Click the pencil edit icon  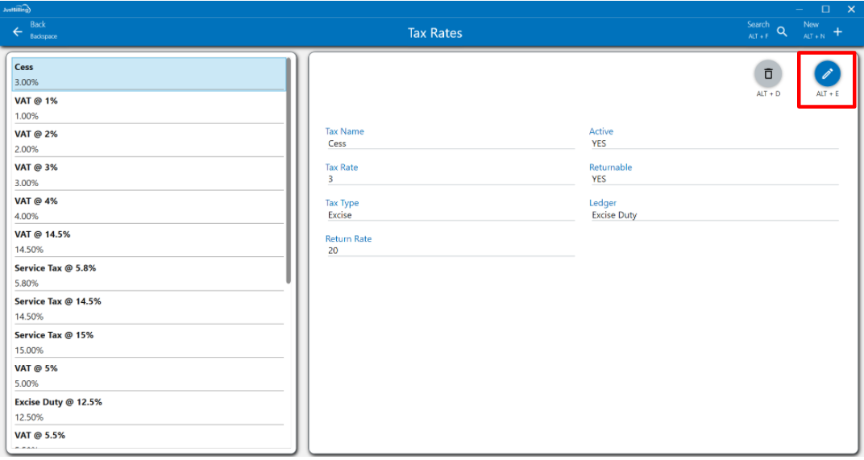tap(826, 74)
